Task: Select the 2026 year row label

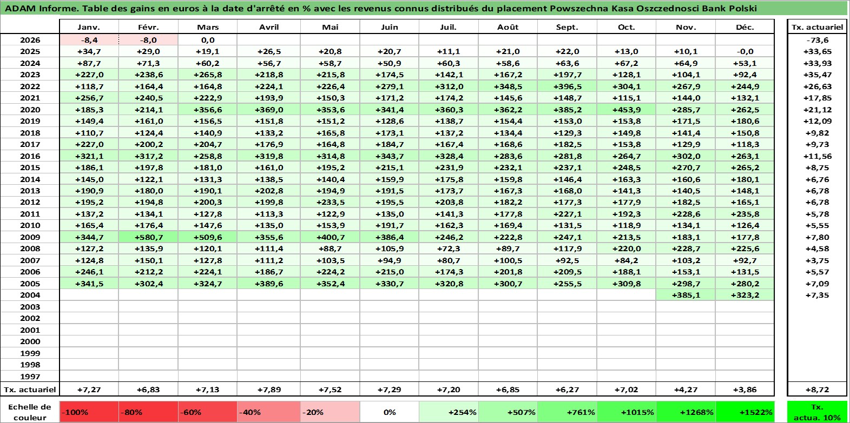Action: (x=30, y=40)
